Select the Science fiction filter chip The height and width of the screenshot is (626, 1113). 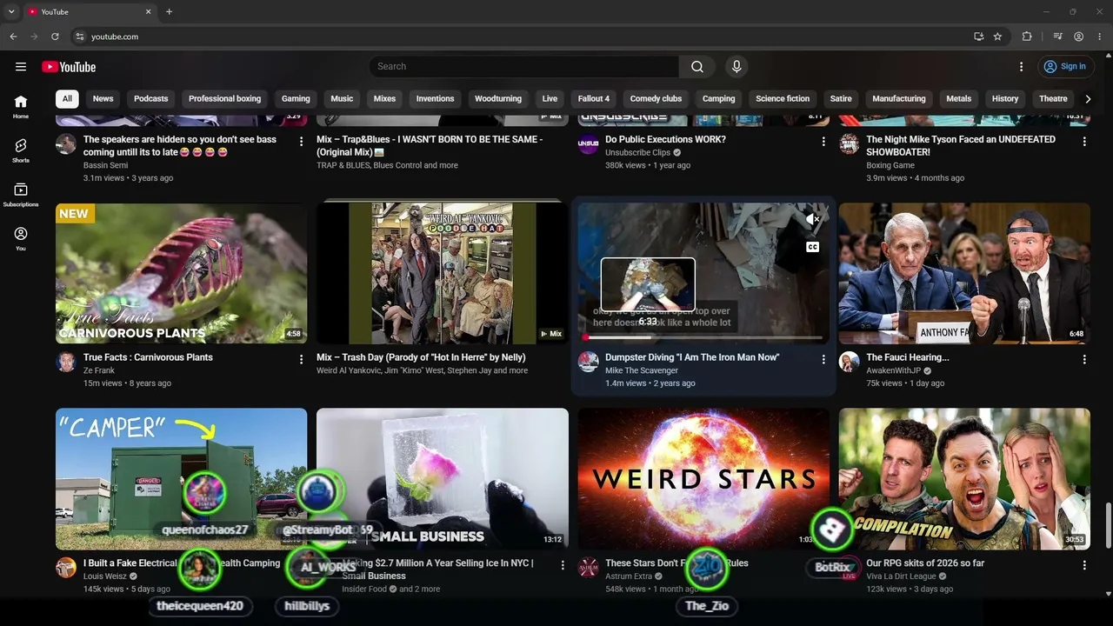[x=783, y=99]
